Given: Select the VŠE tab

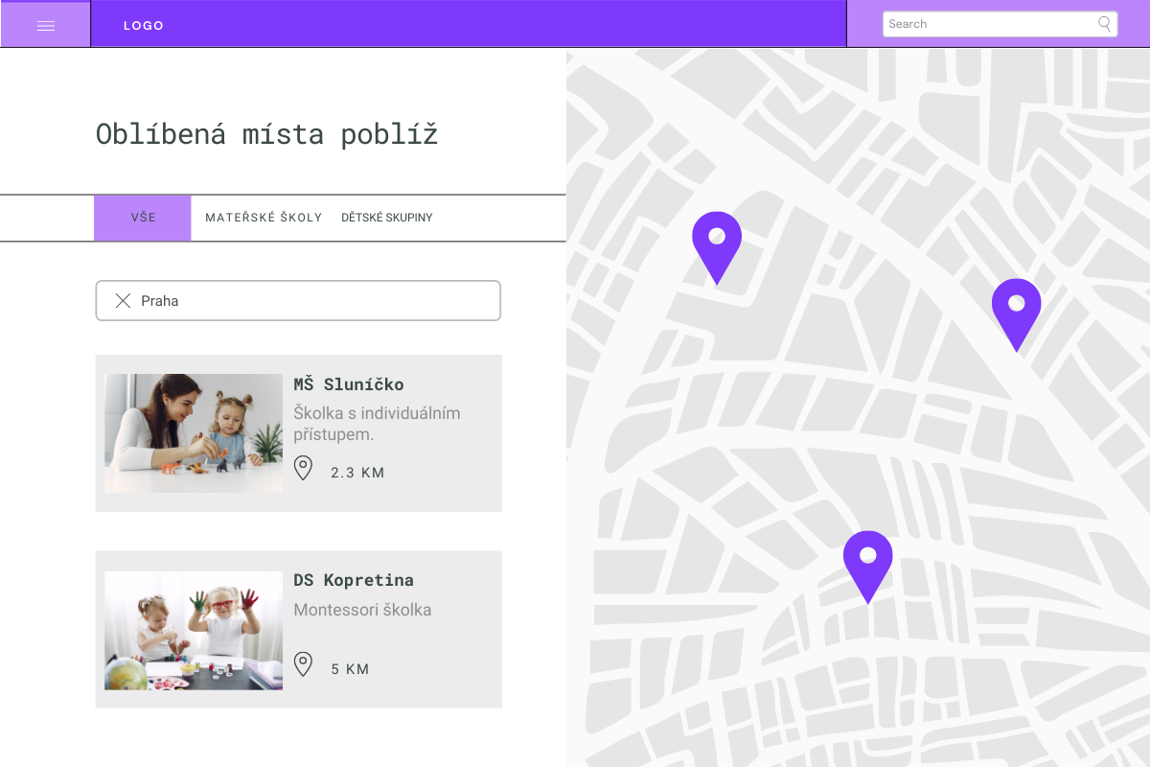Looking at the screenshot, I should (143, 218).
